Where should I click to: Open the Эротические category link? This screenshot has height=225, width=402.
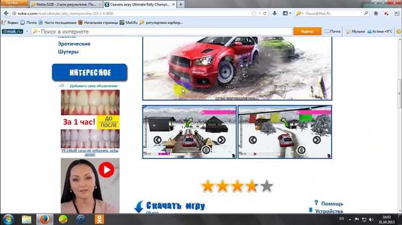[74, 44]
